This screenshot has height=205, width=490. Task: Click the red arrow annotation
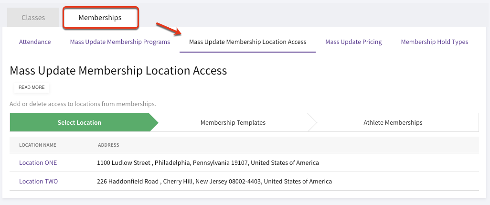coord(169,29)
